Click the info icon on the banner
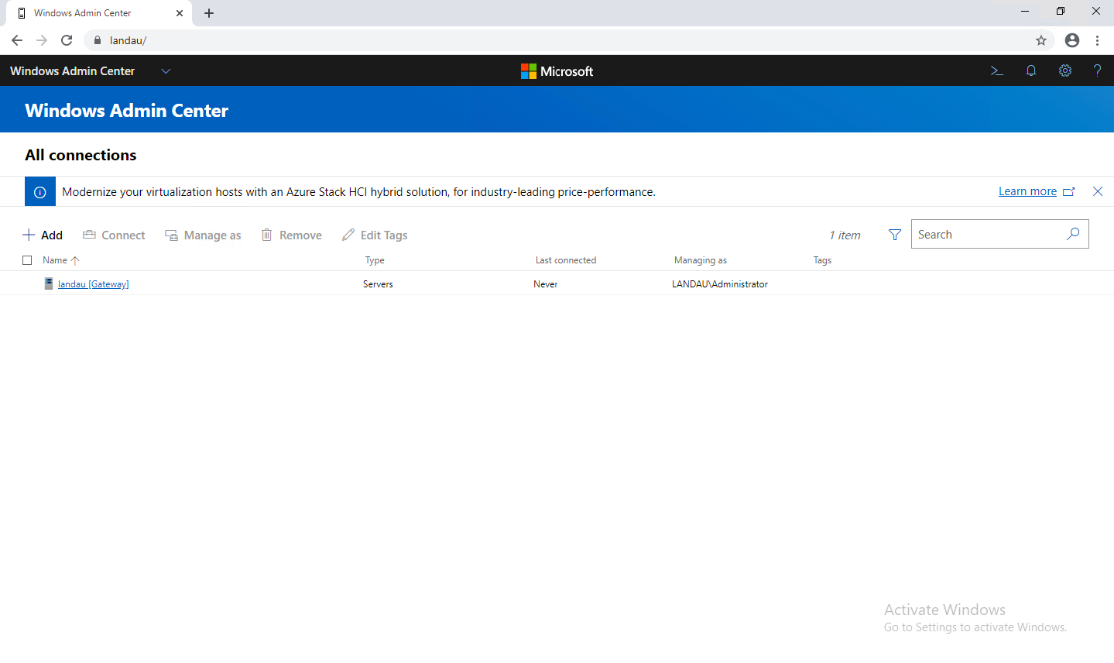Image resolution: width=1114 pixels, height=663 pixels. 40,192
